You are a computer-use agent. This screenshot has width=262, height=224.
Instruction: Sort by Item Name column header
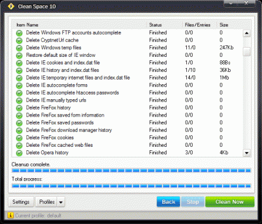point(27,25)
